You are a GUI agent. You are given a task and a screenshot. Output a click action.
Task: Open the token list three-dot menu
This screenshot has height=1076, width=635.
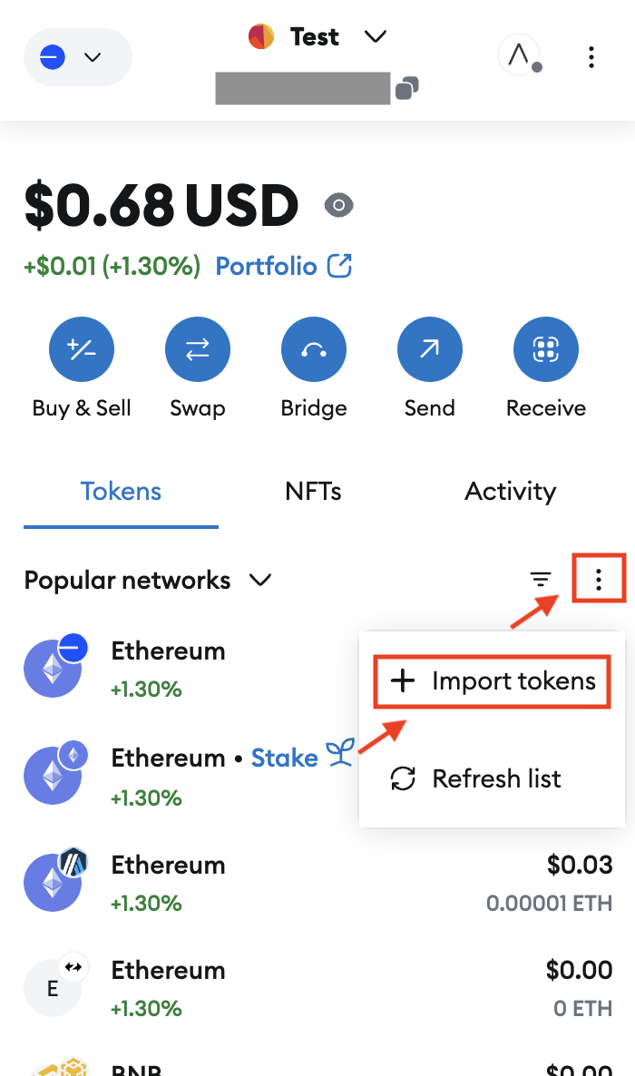[599, 579]
